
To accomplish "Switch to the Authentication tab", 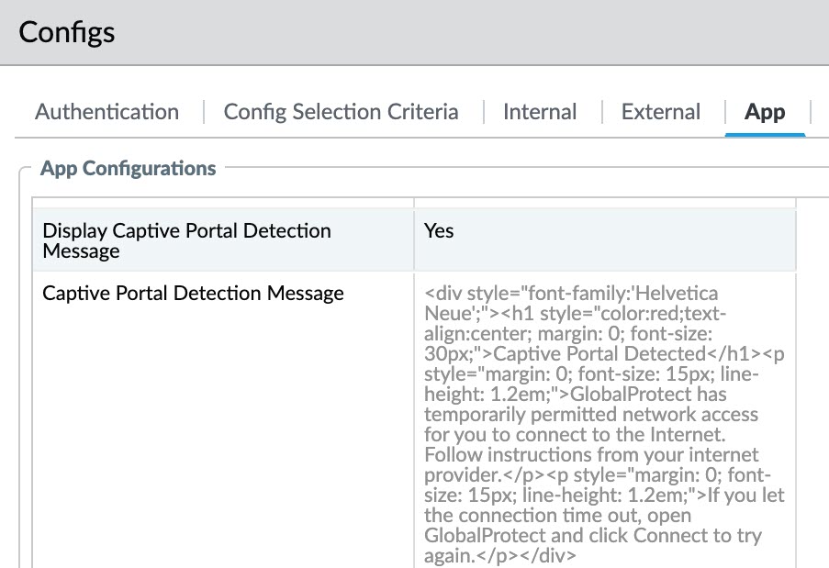I will coord(106,112).
